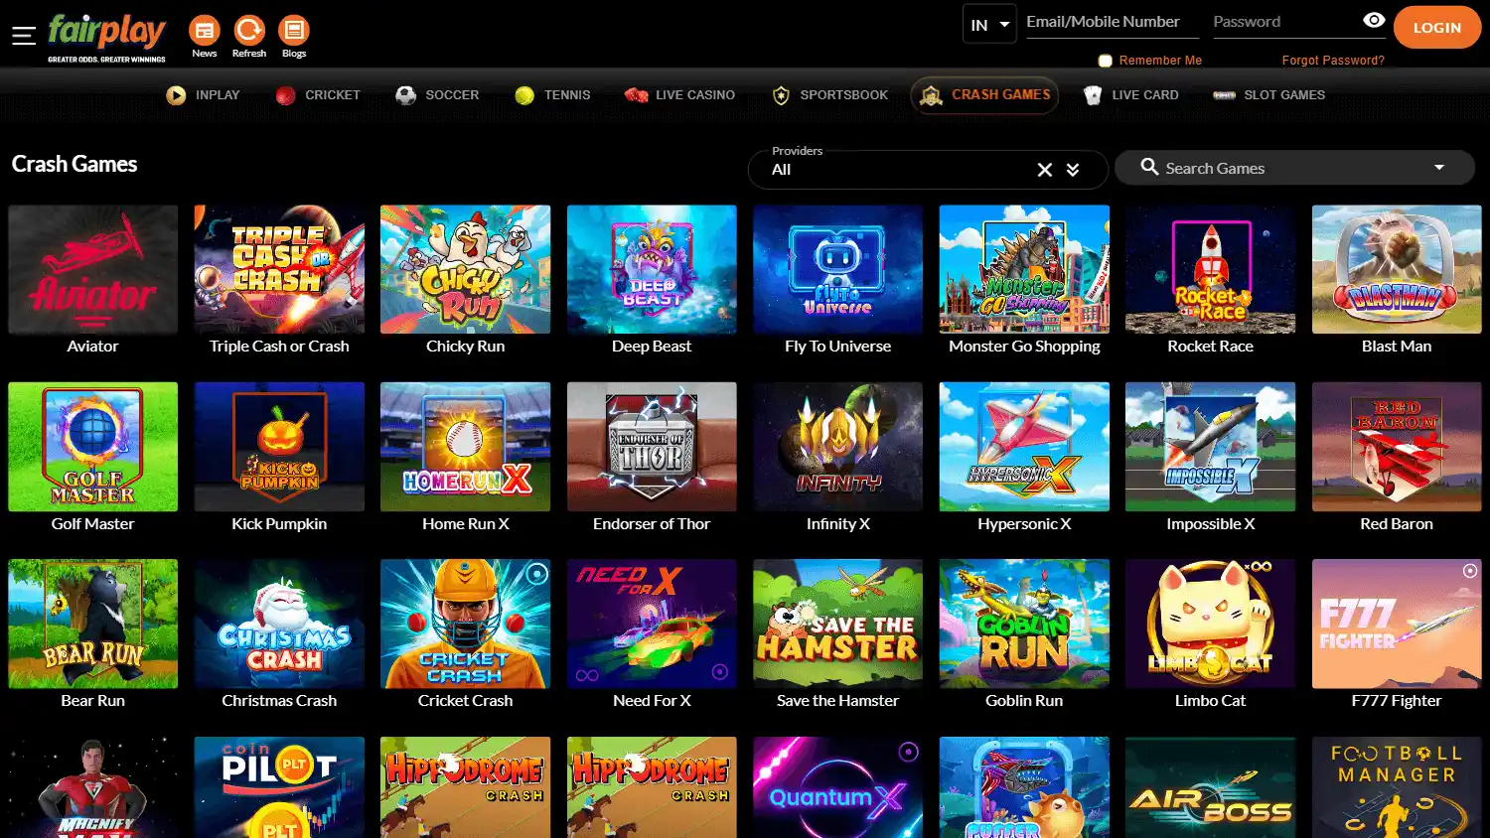Open the Chicky Run game
This screenshot has width=1490, height=838.
(x=465, y=269)
